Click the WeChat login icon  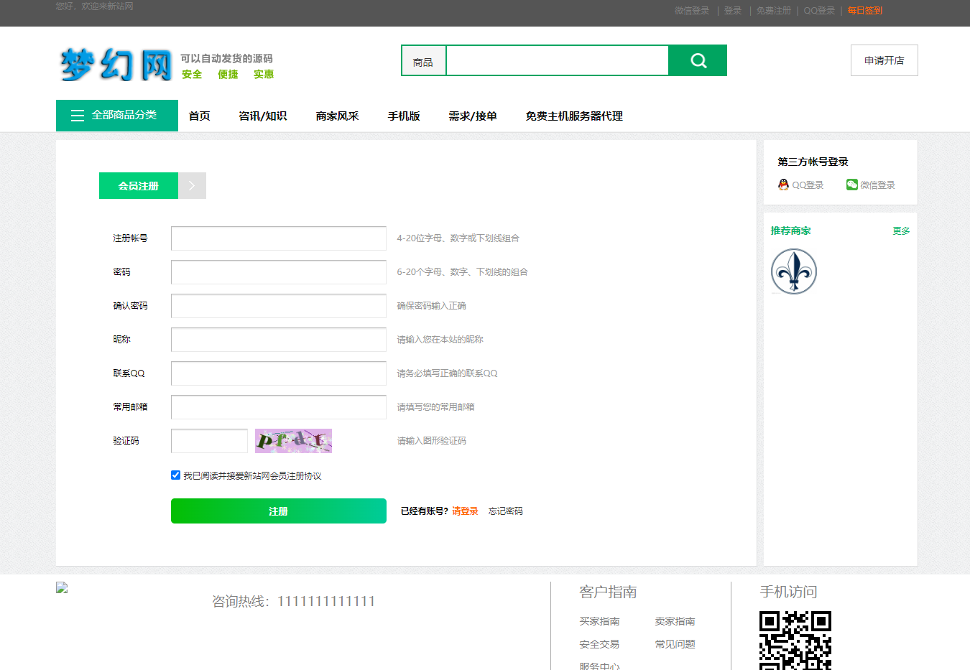click(852, 185)
